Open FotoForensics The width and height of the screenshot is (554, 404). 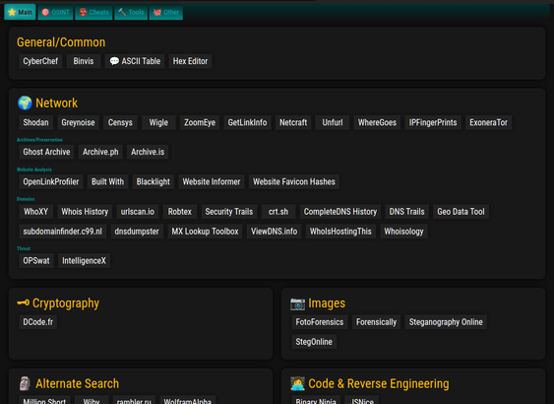tap(320, 322)
